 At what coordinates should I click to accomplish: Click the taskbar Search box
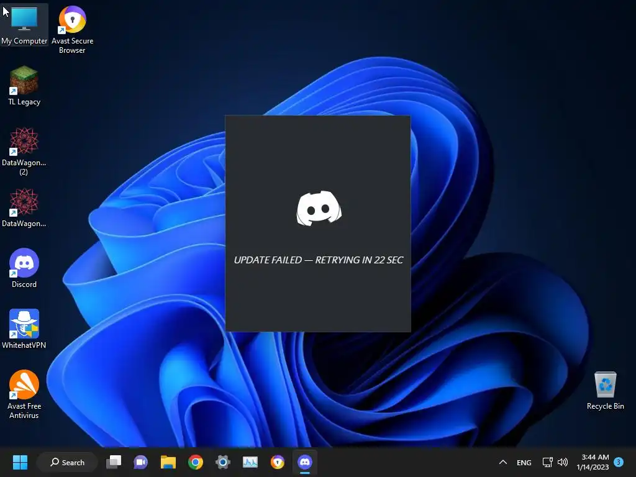(67, 462)
